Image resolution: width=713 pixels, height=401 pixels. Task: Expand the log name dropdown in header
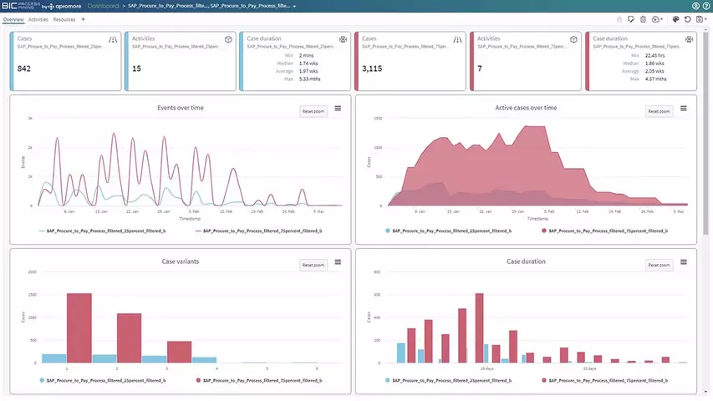tap(294, 7)
